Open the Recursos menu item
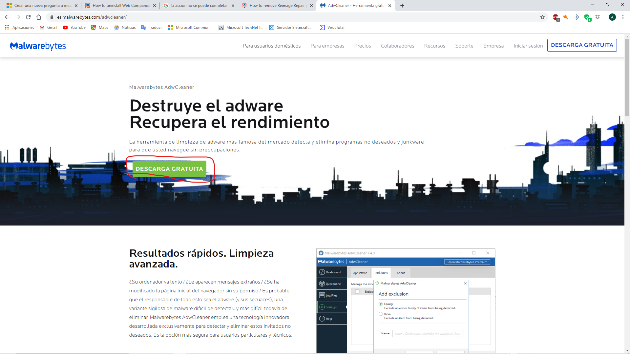630x354 pixels. [435, 46]
